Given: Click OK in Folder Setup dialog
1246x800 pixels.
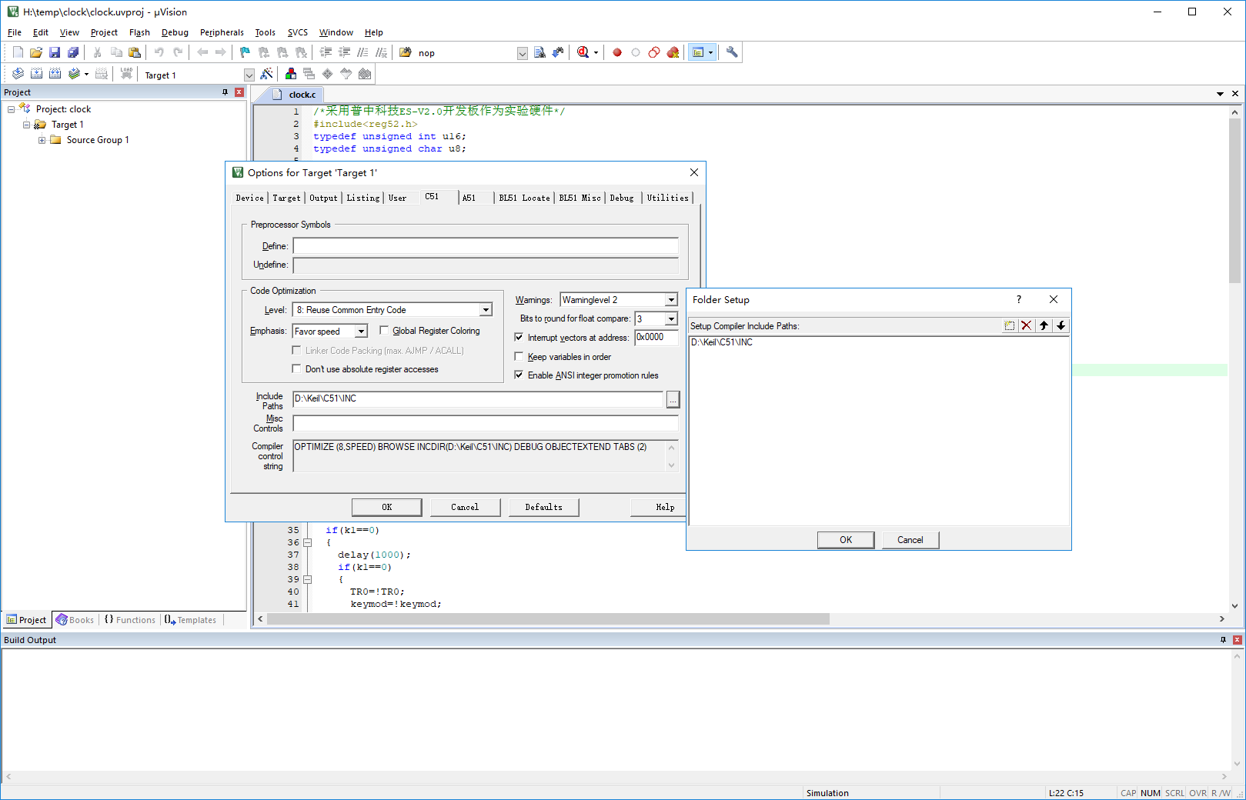Looking at the screenshot, I should (x=846, y=540).
